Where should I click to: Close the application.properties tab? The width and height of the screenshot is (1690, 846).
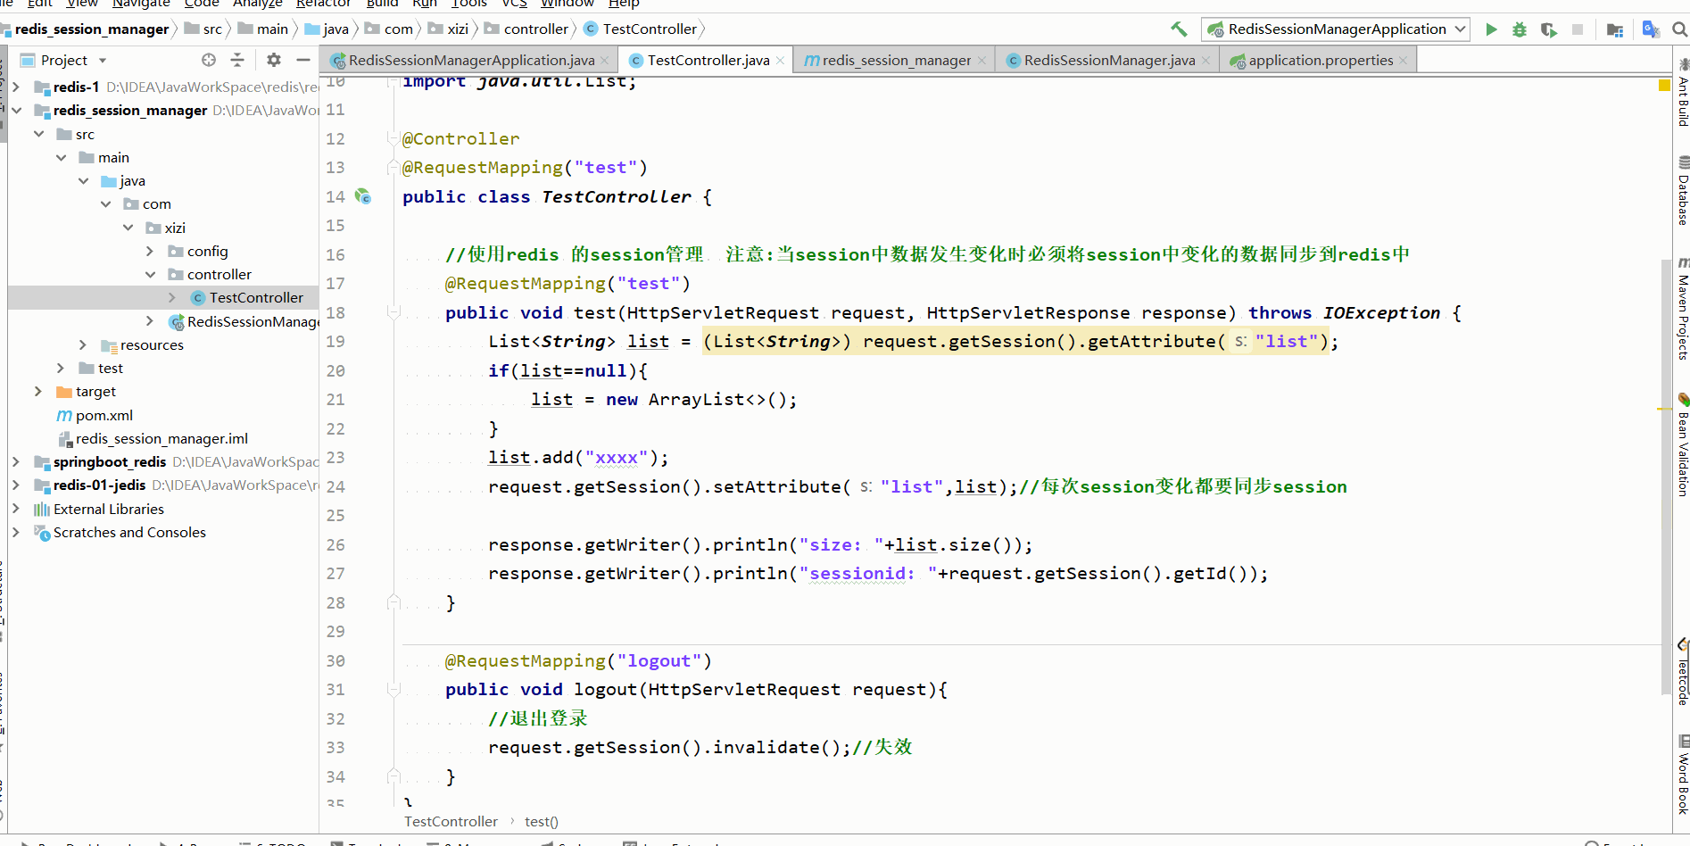(x=1404, y=60)
